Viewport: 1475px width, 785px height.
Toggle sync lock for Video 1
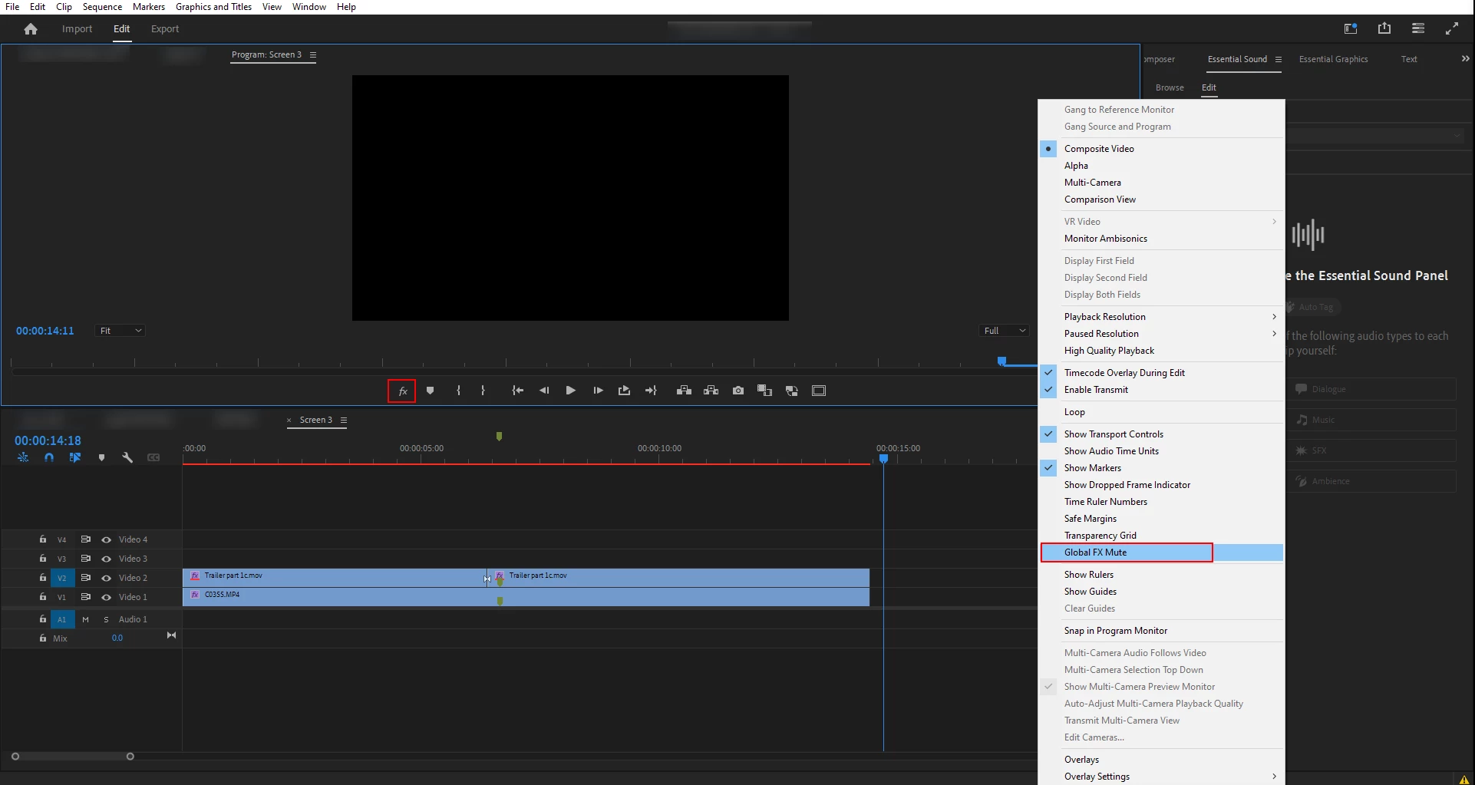coord(85,597)
